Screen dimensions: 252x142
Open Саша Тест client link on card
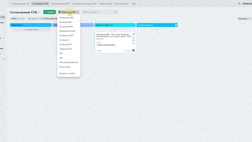click(100, 39)
